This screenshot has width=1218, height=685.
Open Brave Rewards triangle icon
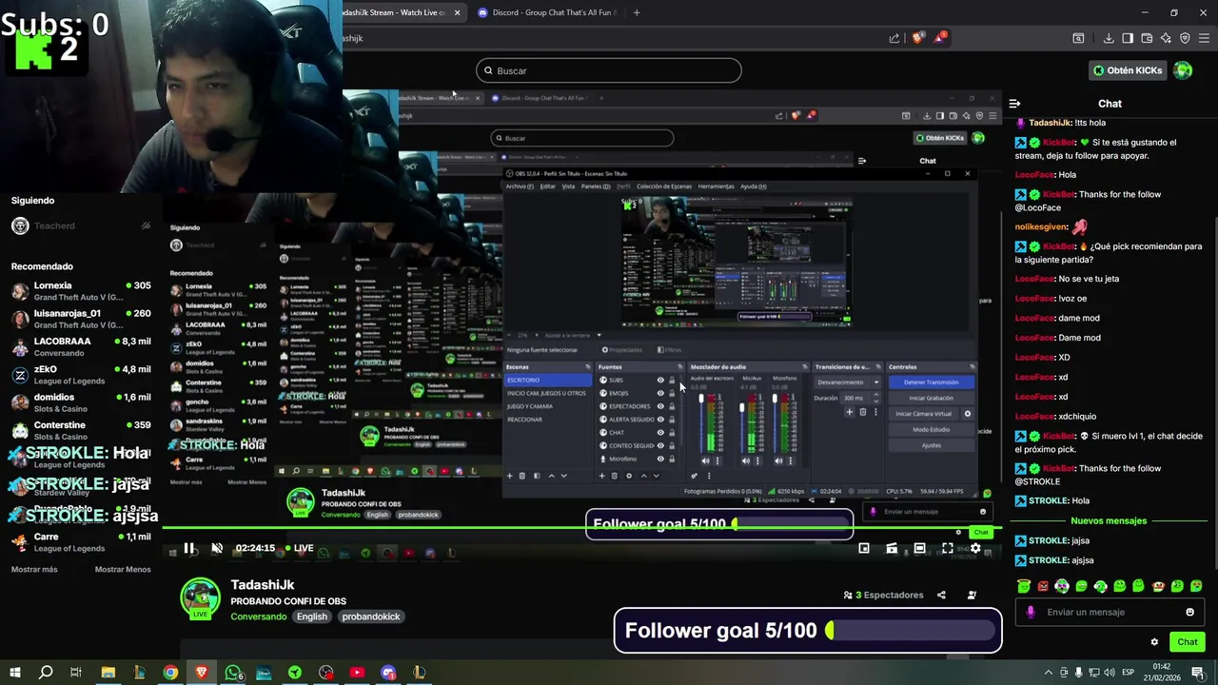click(x=940, y=38)
